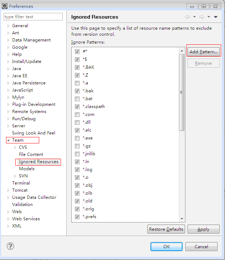Click the help question mark icon

[x=10, y=246]
